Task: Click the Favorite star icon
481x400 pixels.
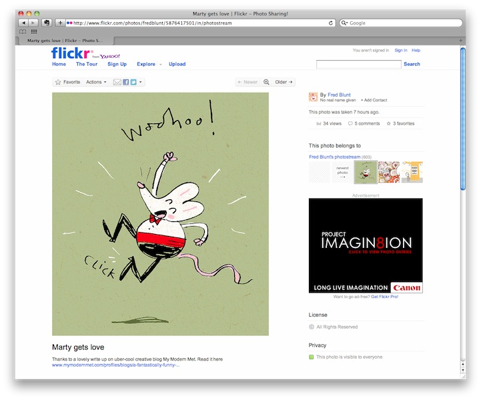Action: [58, 82]
